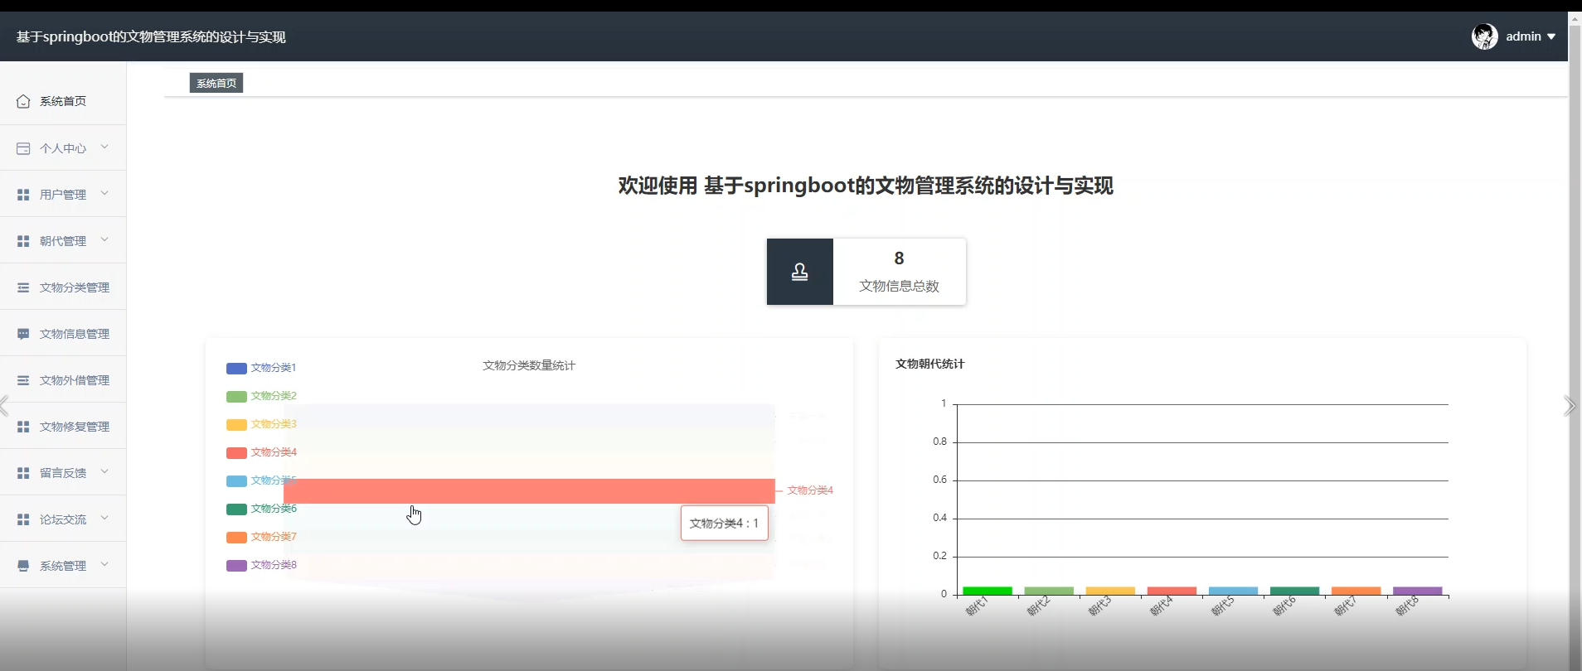
Task: Expand the 朝代管理 submenu chevron
Action: coord(104,240)
